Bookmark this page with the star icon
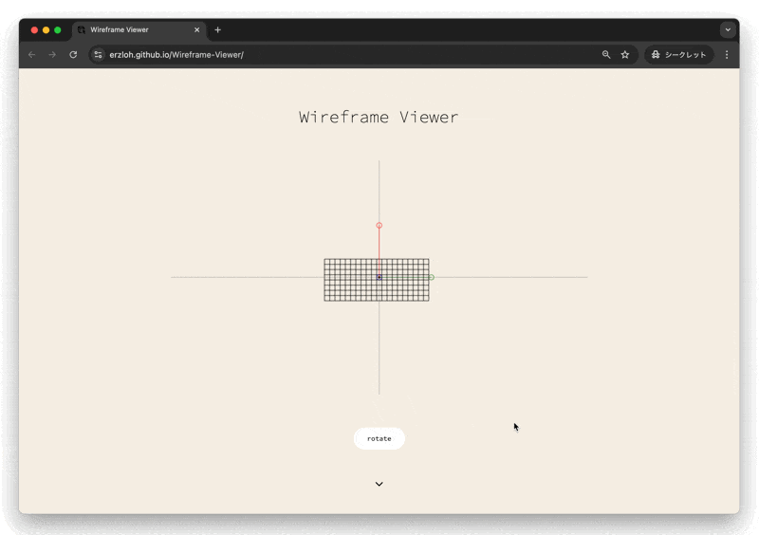 click(x=625, y=55)
